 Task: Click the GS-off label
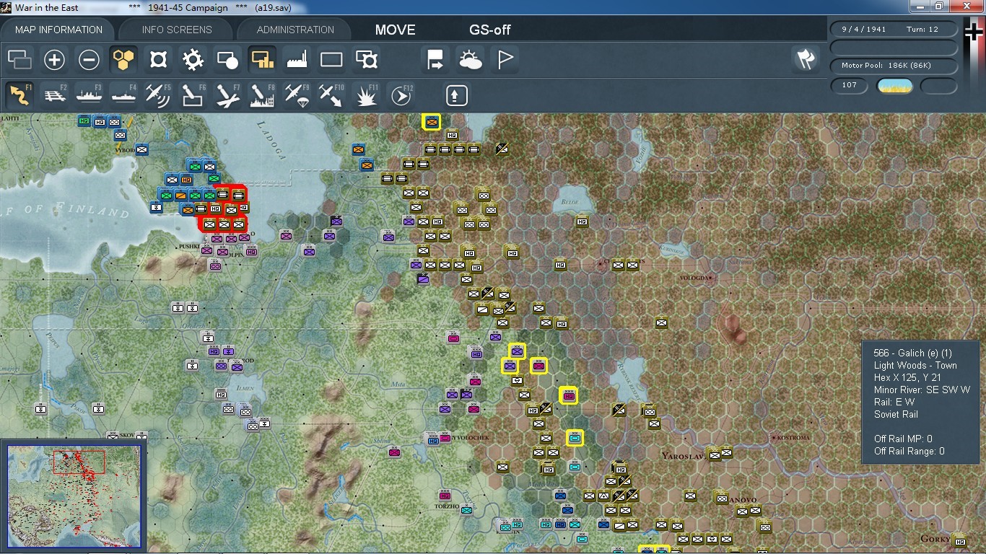(x=490, y=30)
